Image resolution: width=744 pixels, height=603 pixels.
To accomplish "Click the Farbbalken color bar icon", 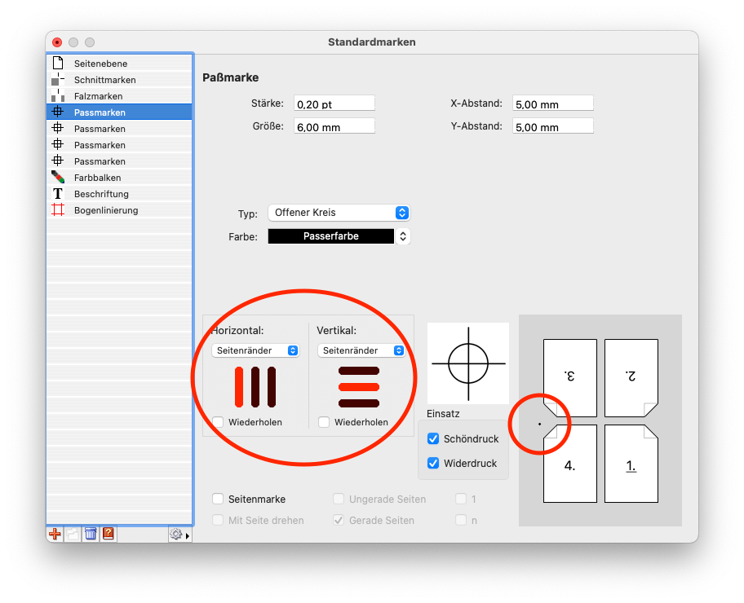I will (x=57, y=178).
